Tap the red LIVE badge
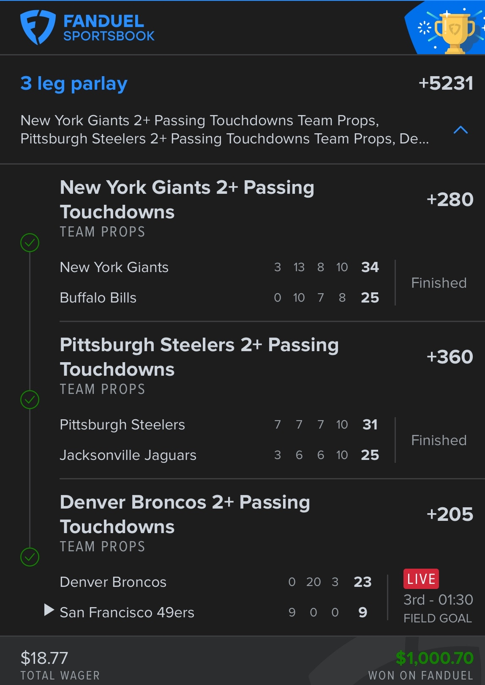485x685 pixels. (x=421, y=579)
